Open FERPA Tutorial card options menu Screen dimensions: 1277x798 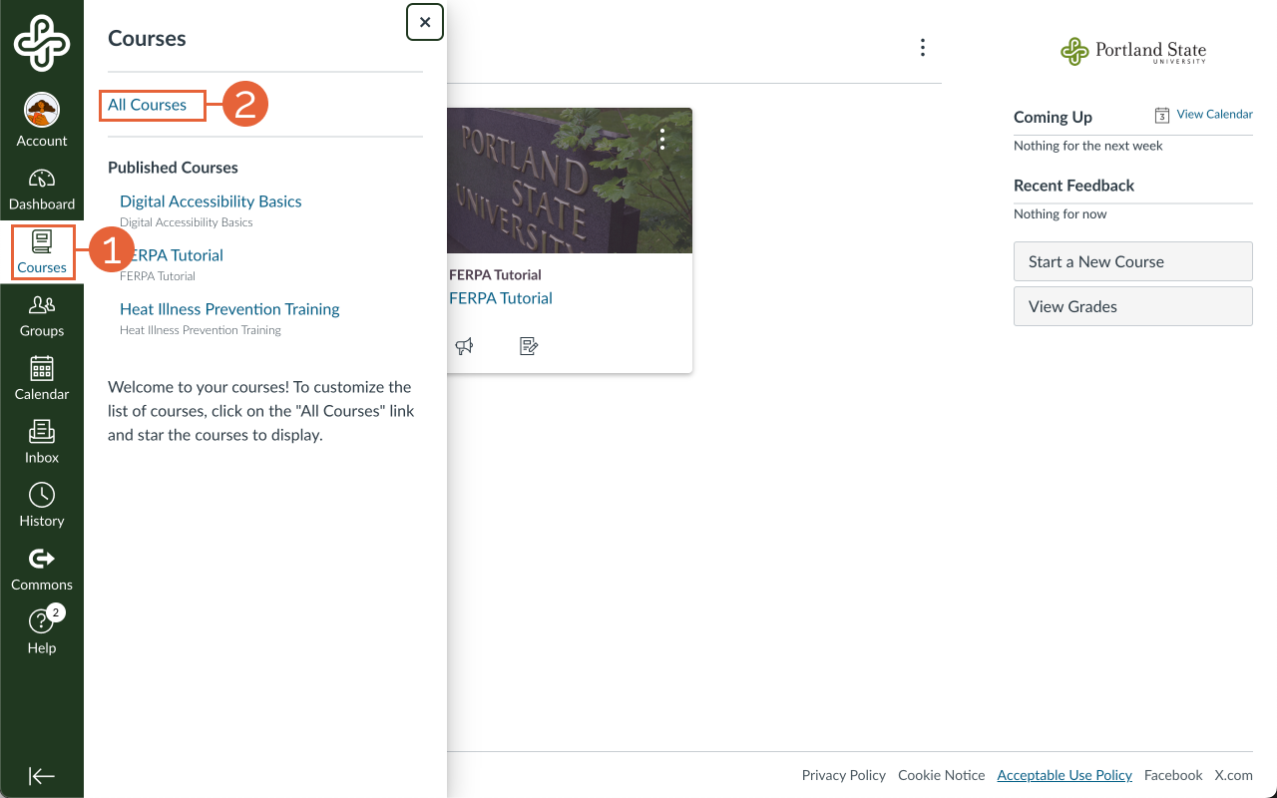[661, 140]
